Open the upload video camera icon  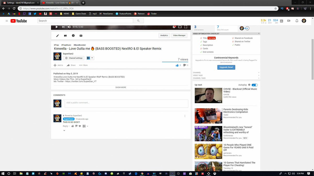tap(289, 21)
